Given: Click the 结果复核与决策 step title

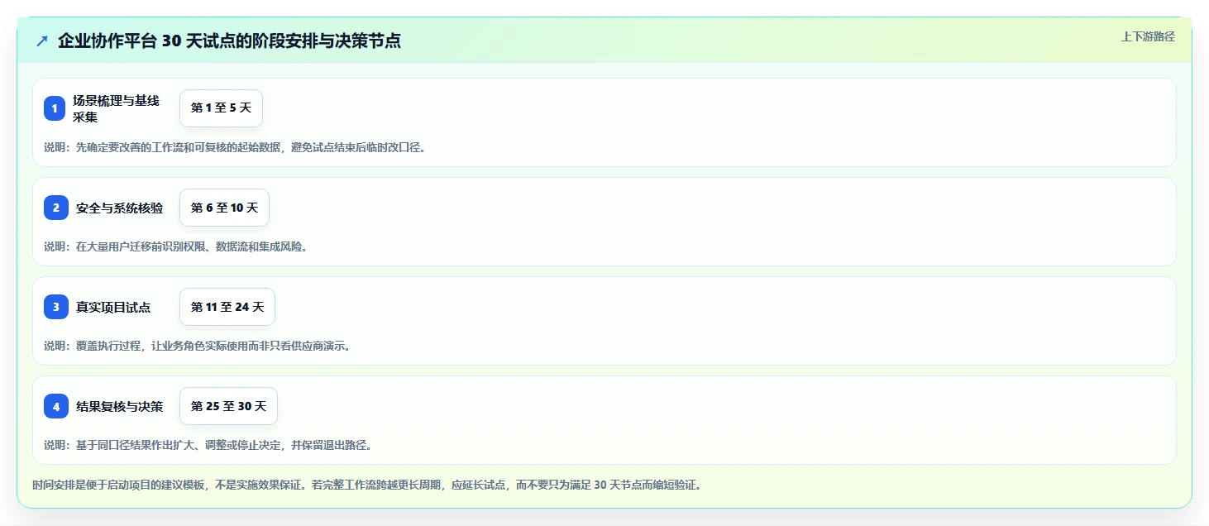Looking at the screenshot, I should [119, 406].
